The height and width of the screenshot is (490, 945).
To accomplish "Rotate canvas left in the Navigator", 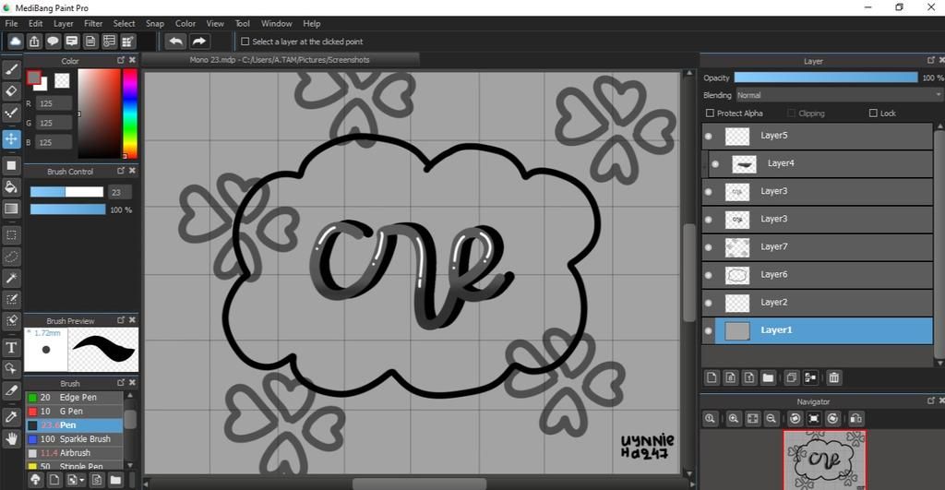I will point(795,418).
